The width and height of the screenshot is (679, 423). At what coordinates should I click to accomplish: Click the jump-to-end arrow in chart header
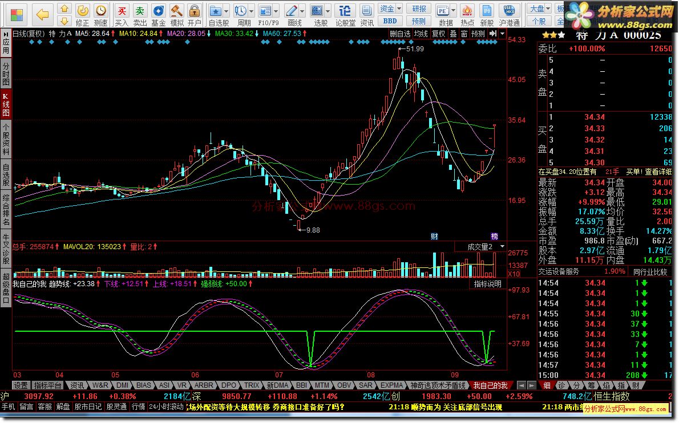(493, 33)
